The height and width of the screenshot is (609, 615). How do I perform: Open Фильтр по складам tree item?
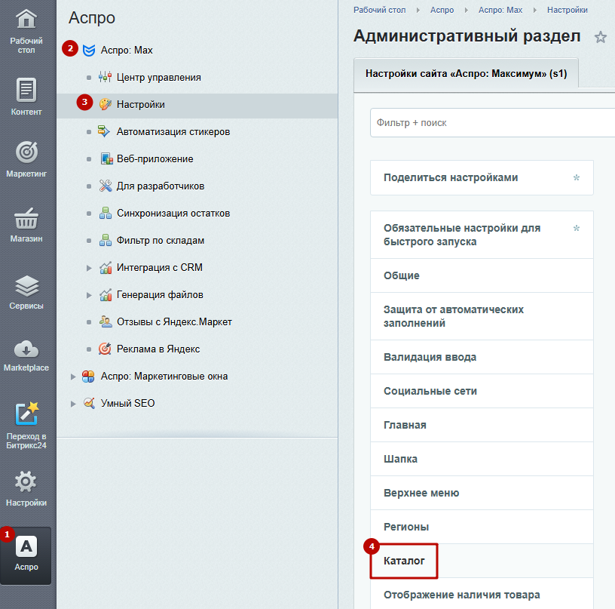click(x=161, y=240)
